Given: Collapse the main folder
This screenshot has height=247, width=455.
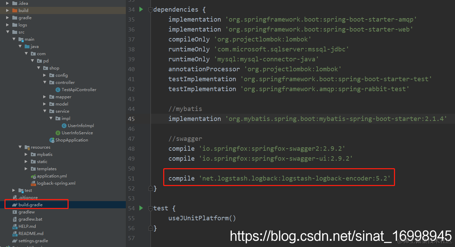Looking at the screenshot, I should (x=14, y=39).
